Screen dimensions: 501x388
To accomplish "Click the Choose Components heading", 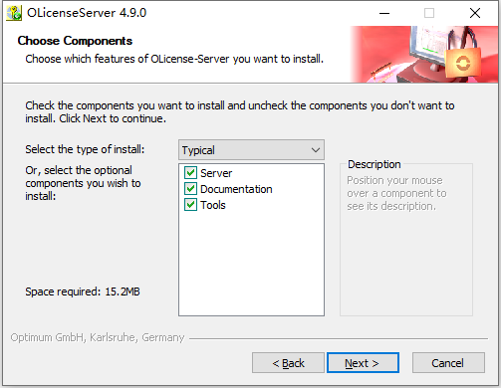I will [x=75, y=41].
